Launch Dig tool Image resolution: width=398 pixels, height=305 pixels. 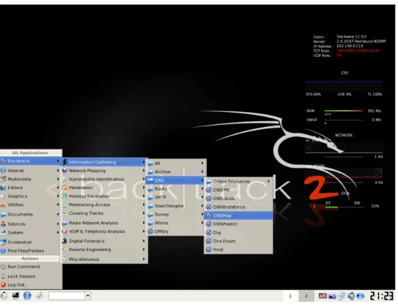click(x=238, y=232)
